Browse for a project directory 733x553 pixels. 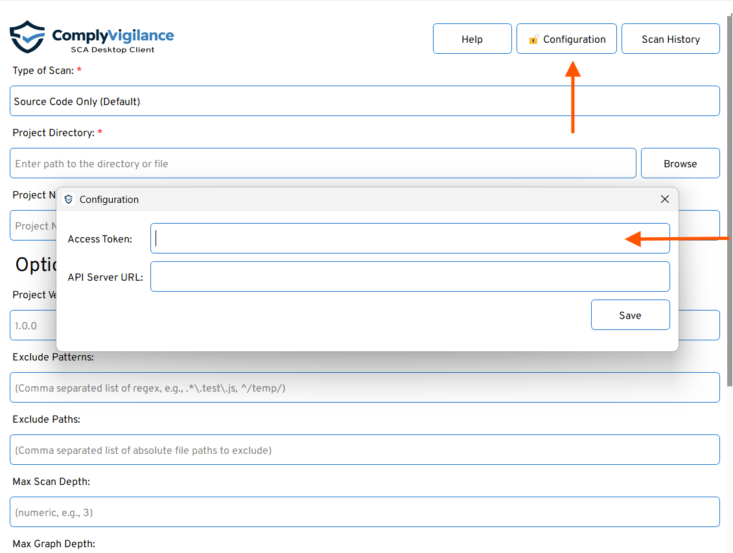pos(680,163)
